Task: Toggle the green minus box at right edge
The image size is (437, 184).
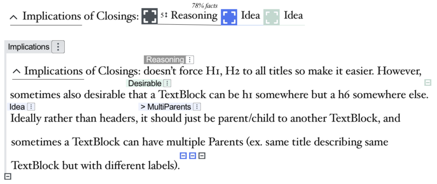Action: click(428, 82)
